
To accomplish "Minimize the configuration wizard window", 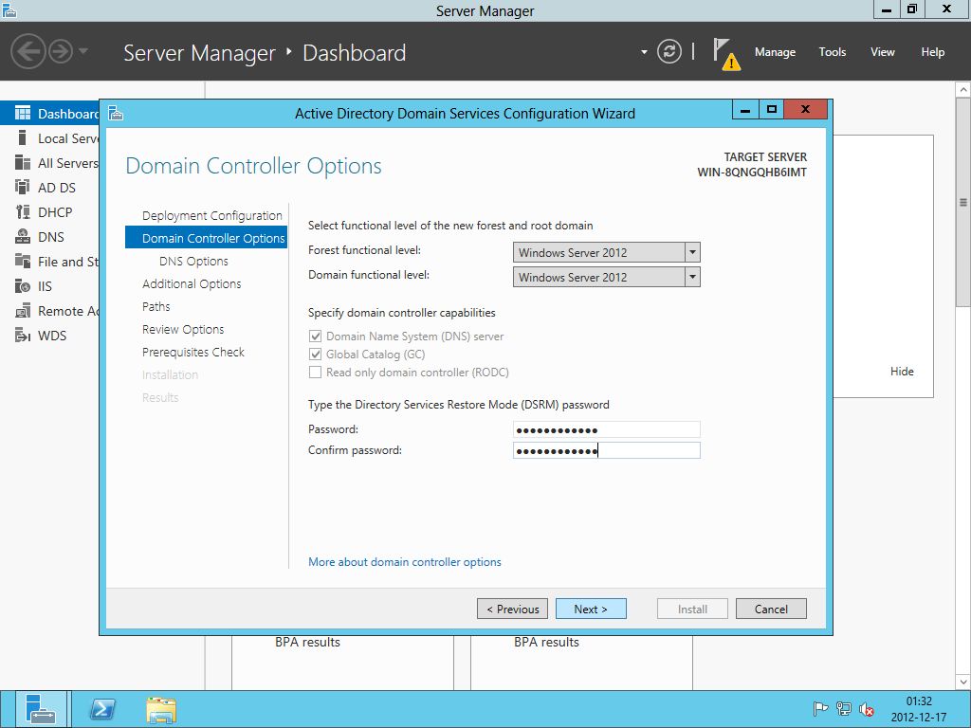I will tap(745, 110).
